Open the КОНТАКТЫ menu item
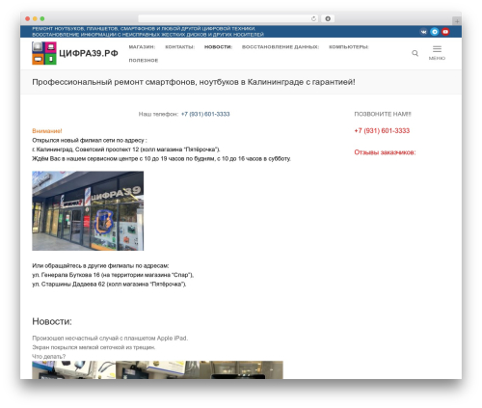Screen dimensions: 482x408 tap(180, 47)
